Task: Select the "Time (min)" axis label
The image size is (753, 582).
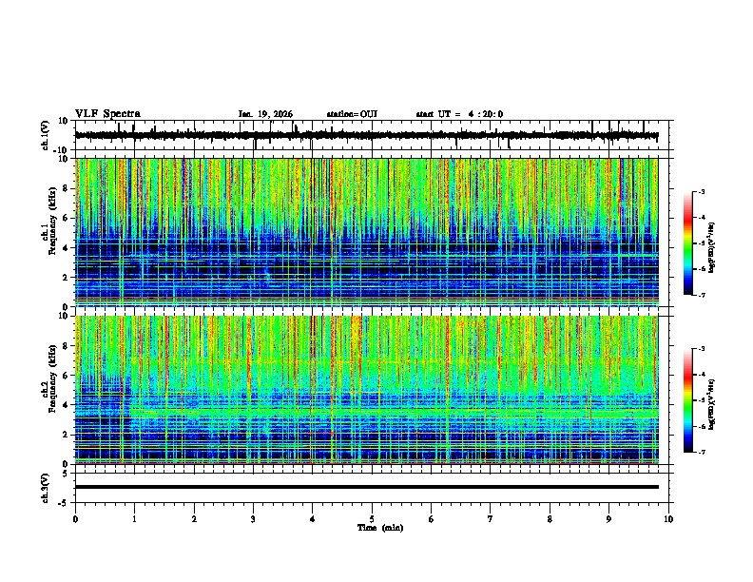Action: coord(380,528)
